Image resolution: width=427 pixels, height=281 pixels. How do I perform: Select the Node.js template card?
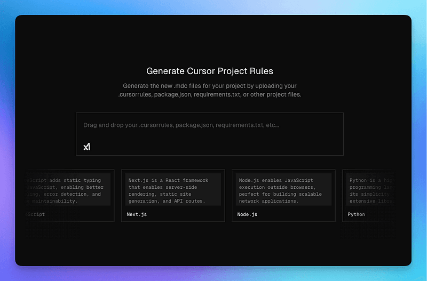click(283, 195)
